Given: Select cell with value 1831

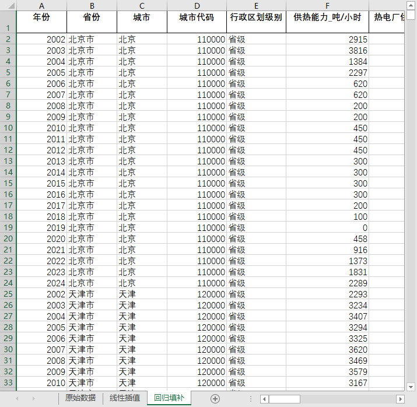Looking at the screenshot, I should coord(327,272).
